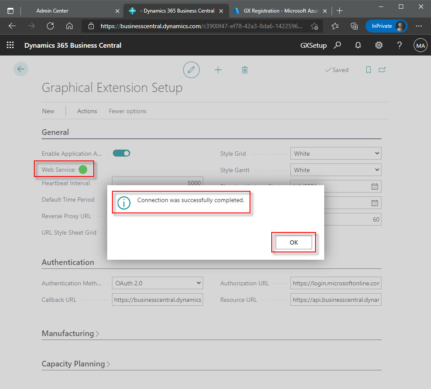The height and width of the screenshot is (389, 431).
Task: Open the Style Grid dropdown
Action: (336, 154)
